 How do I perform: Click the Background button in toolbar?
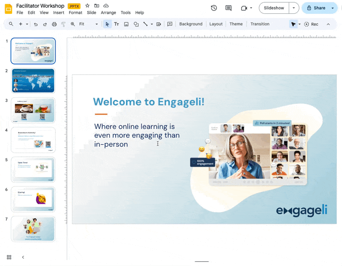coord(191,24)
